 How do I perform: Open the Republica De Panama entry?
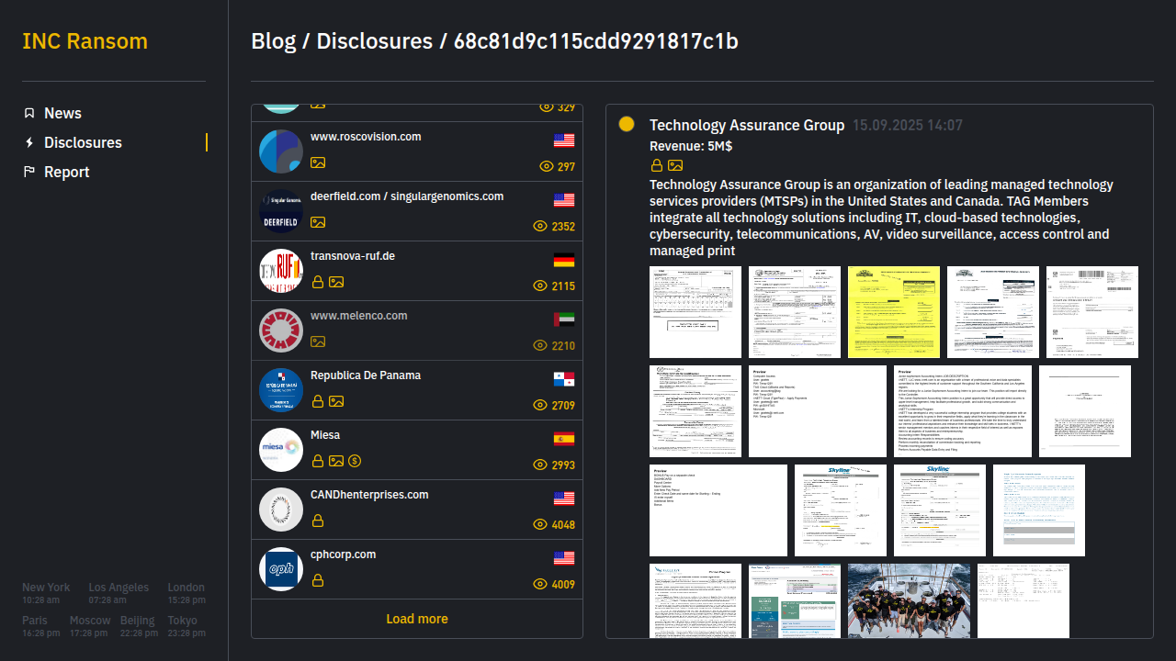[417, 390]
